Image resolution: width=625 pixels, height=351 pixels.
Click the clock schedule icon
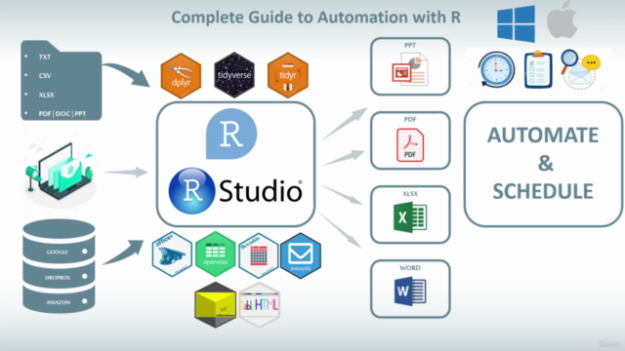(496, 69)
